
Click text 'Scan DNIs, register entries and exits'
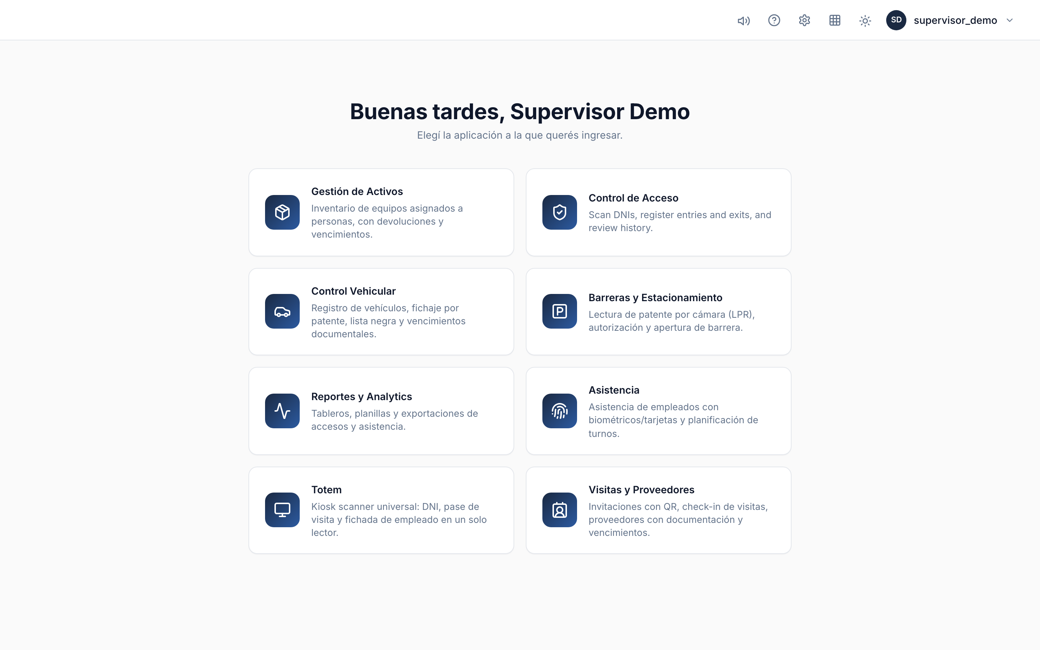coord(671,214)
